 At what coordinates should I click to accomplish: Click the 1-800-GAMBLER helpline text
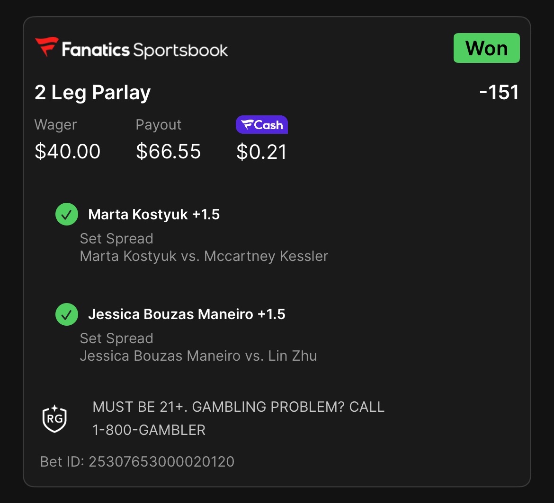point(149,430)
